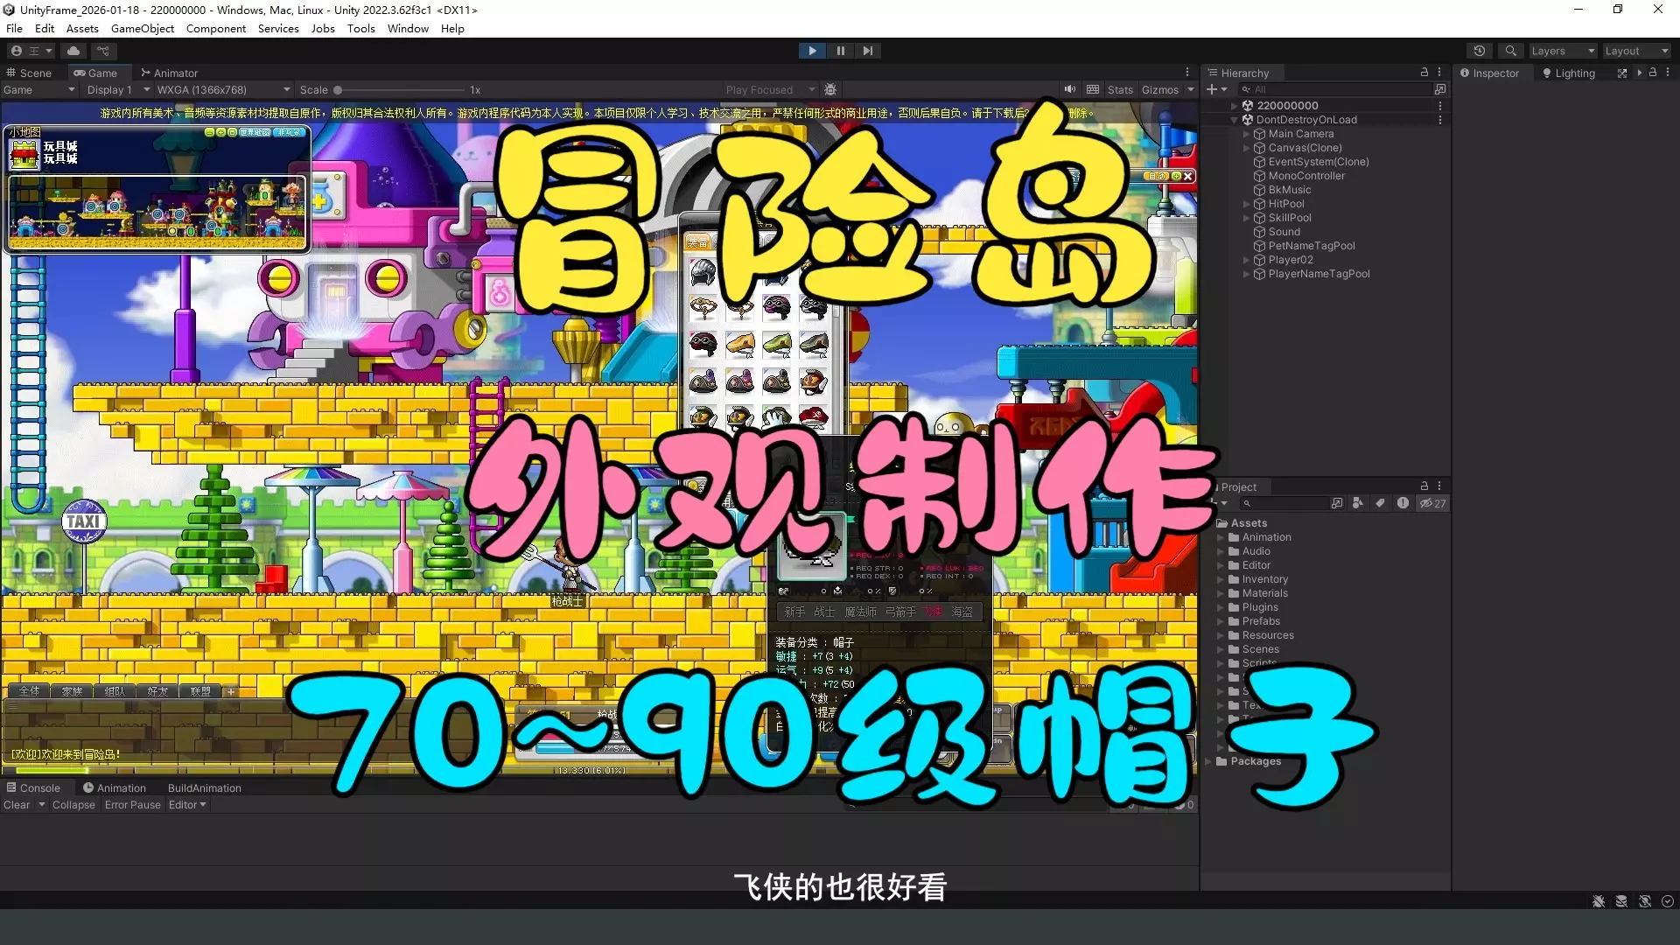
Task: Toggle Stats overlay in Game view
Action: (x=1120, y=90)
